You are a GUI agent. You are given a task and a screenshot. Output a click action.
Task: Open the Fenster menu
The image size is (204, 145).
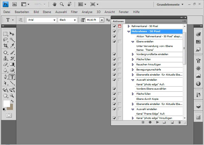pos(124,12)
